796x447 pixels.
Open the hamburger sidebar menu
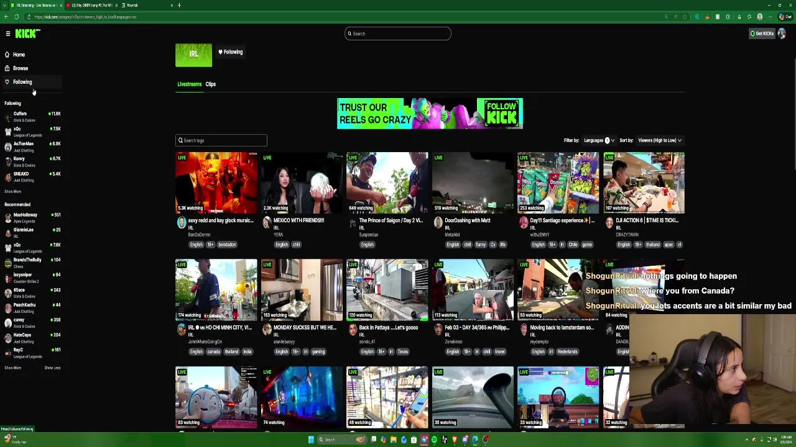tap(7, 34)
